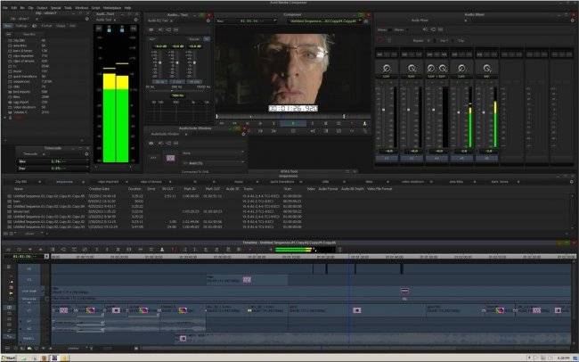Toggle second blue channel button in Audio Tool
This screenshot has width=579, height=362.
122,29
